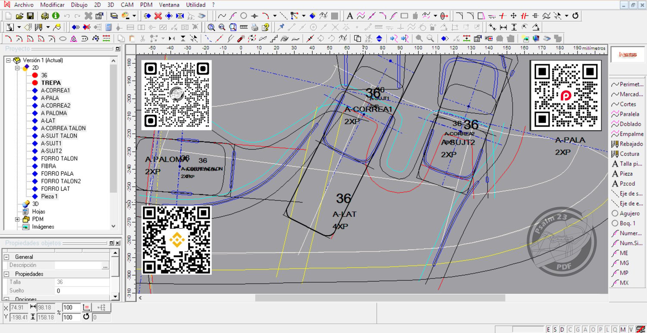
Task: Select the curve line drawing tool
Action: 222,16
